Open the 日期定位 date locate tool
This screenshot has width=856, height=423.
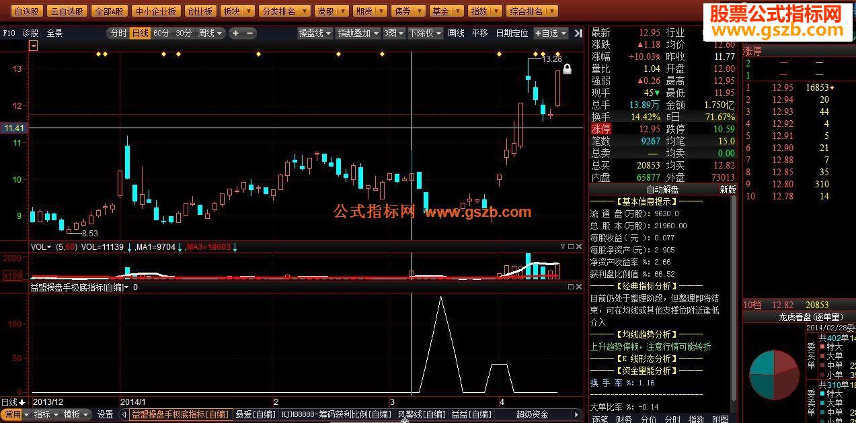tap(511, 32)
